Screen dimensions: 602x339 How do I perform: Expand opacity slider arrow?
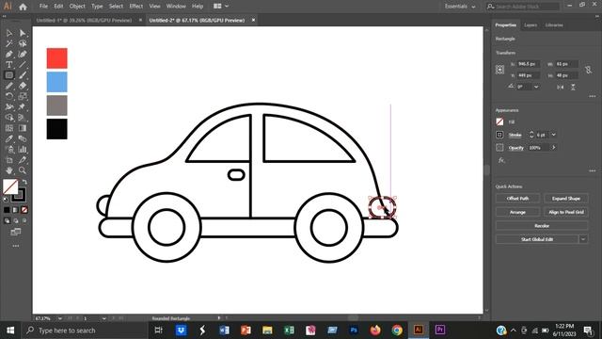(554, 148)
